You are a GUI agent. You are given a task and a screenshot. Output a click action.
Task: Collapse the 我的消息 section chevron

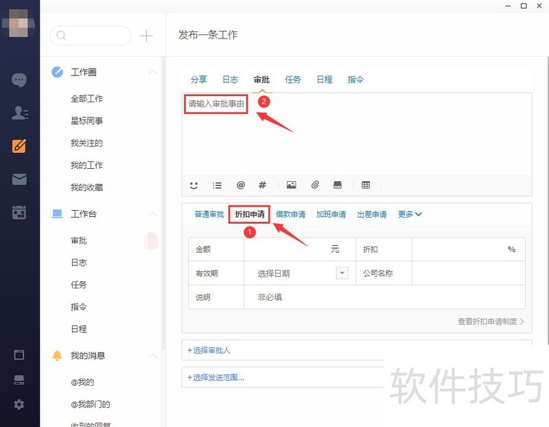tap(152, 356)
